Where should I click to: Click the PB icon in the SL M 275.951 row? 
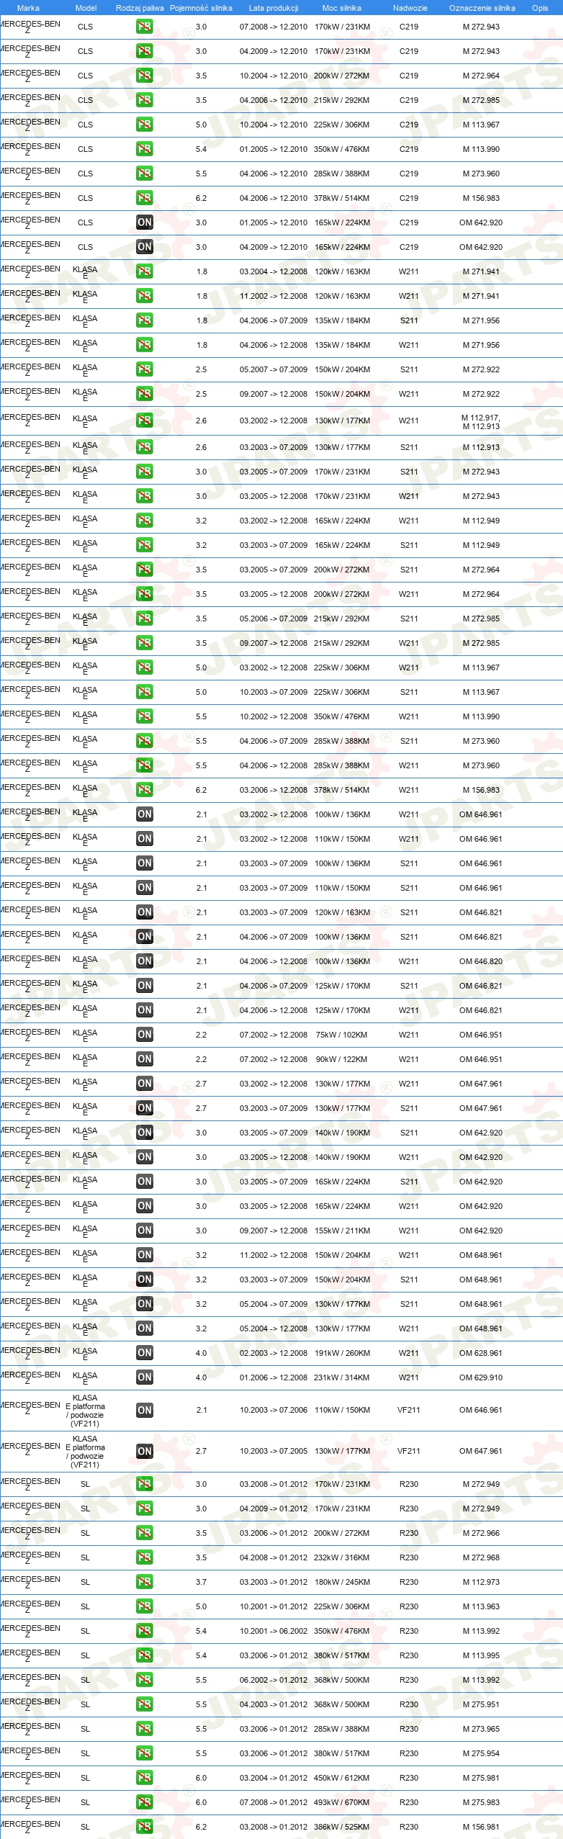coord(144,1704)
